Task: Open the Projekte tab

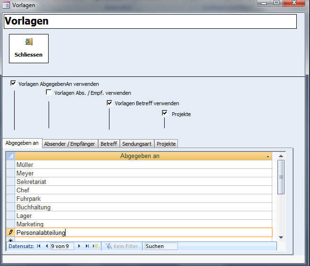Action: click(166, 144)
